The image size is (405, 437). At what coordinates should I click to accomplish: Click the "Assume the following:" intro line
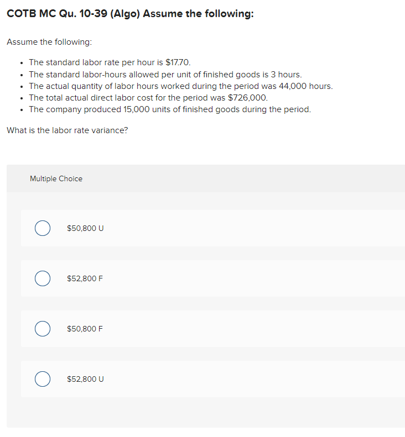(x=49, y=42)
